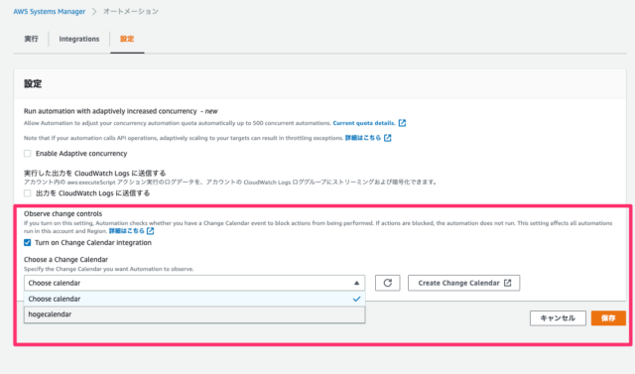Enable Adaptive concurrency checkbox
635x374 pixels.
[x=28, y=154]
